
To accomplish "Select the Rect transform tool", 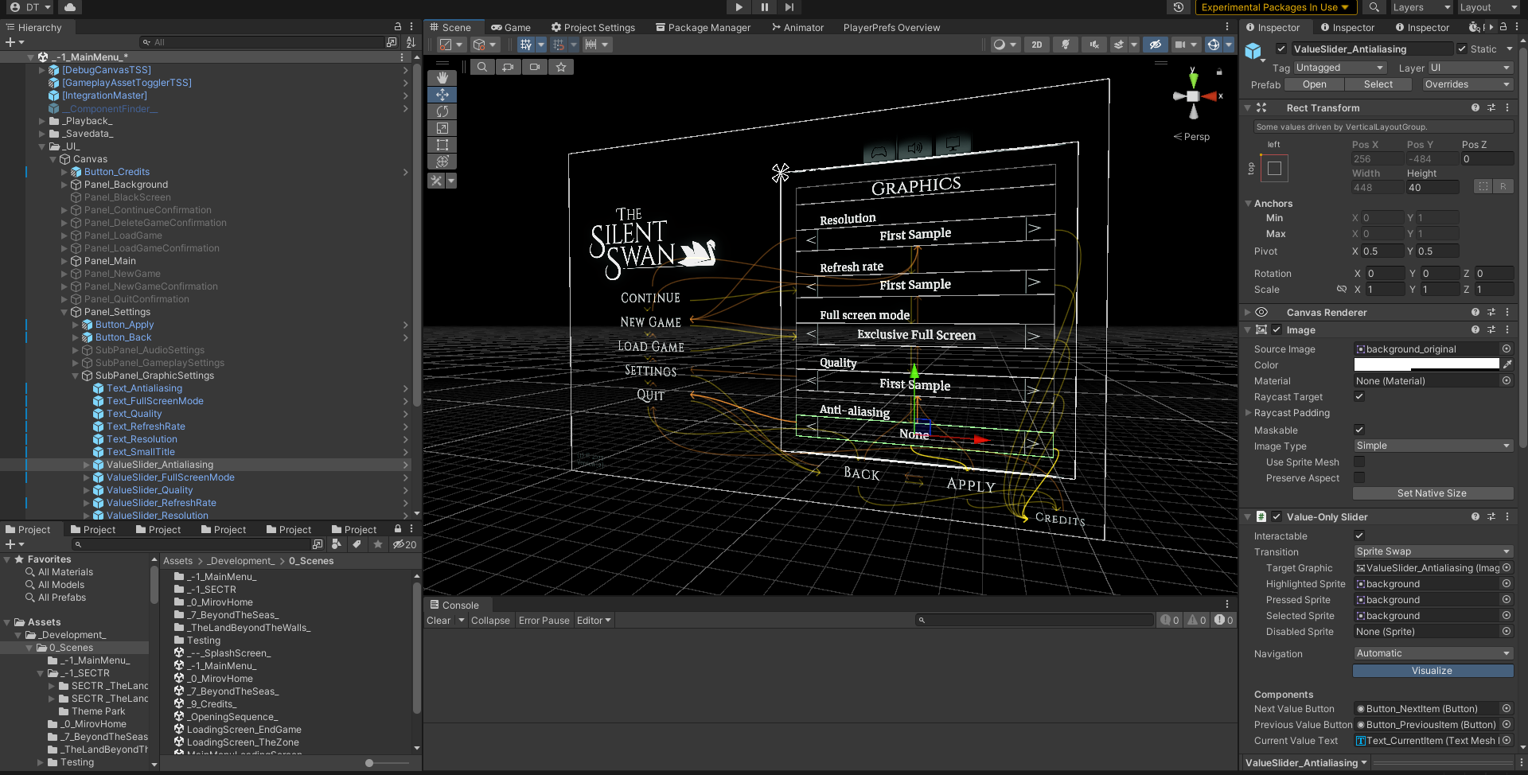I will coord(442,145).
